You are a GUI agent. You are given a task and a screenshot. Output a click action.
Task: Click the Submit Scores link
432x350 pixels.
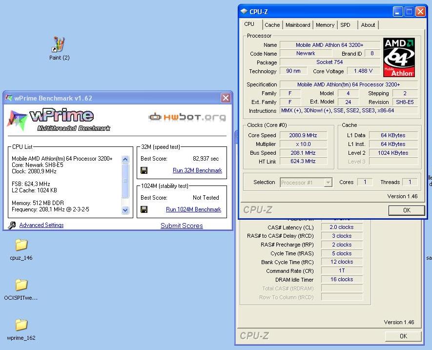[x=182, y=226]
